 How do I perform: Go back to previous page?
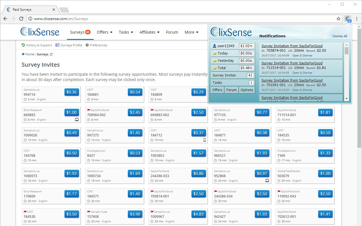5,19
